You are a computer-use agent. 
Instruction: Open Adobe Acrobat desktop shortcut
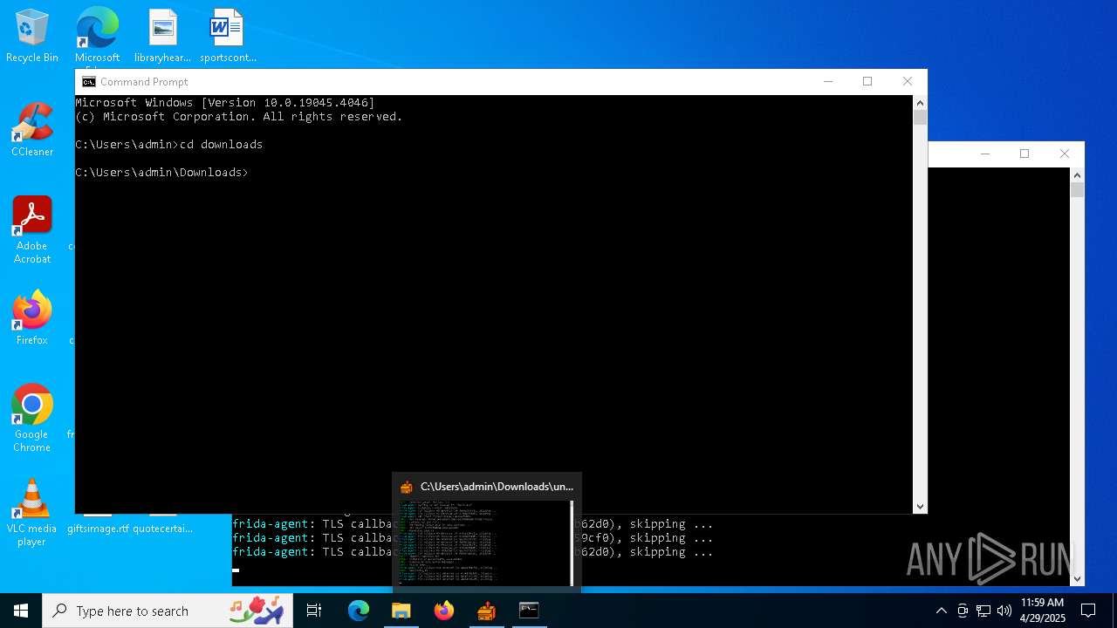(32, 230)
